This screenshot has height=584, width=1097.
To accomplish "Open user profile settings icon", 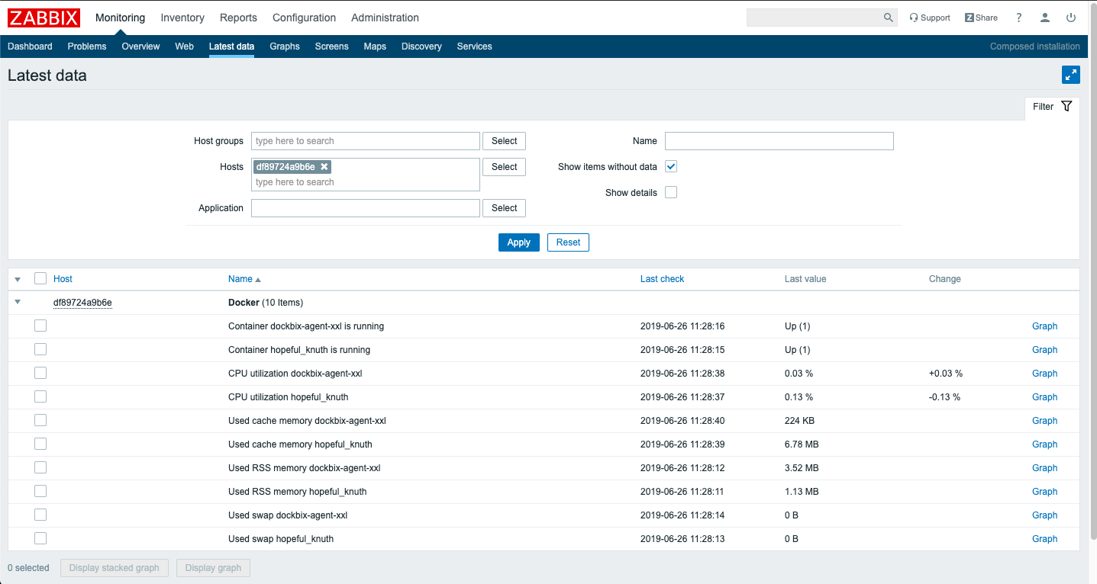I will [1044, 17].
